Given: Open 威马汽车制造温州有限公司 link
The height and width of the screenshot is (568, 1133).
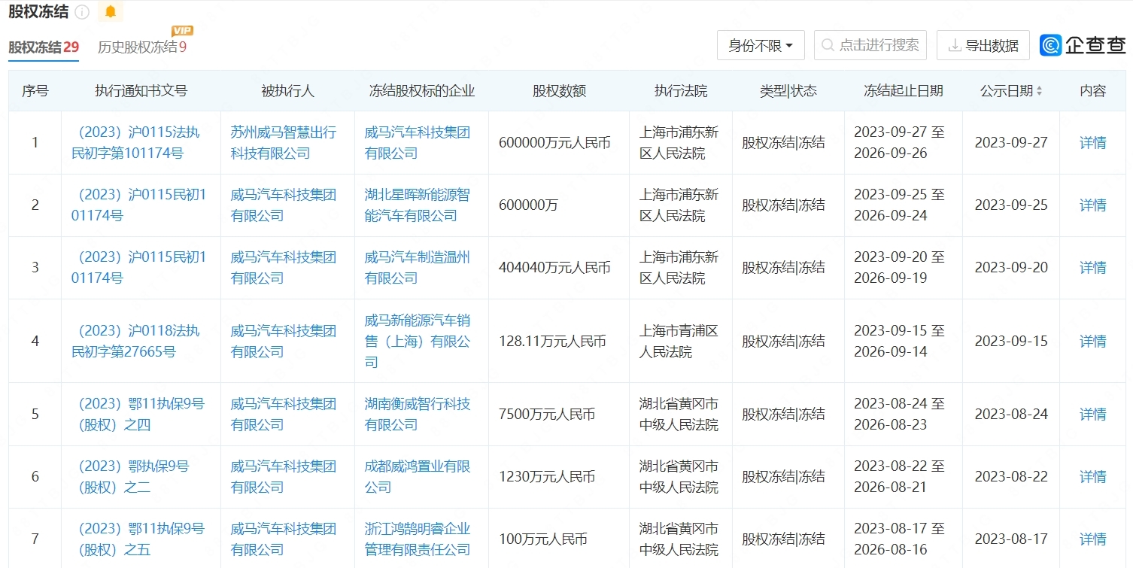Looking at the screenshot, I should click(417, 268).
